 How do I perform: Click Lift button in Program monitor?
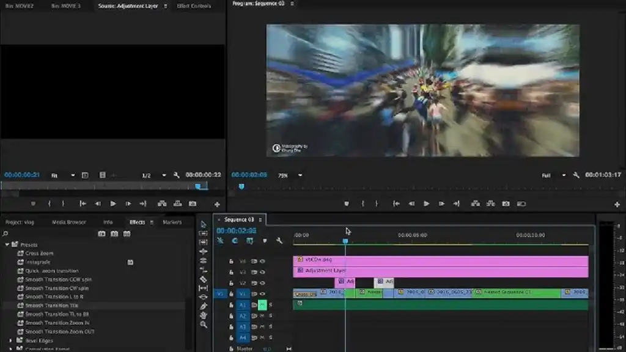click(x=476, y=204)
